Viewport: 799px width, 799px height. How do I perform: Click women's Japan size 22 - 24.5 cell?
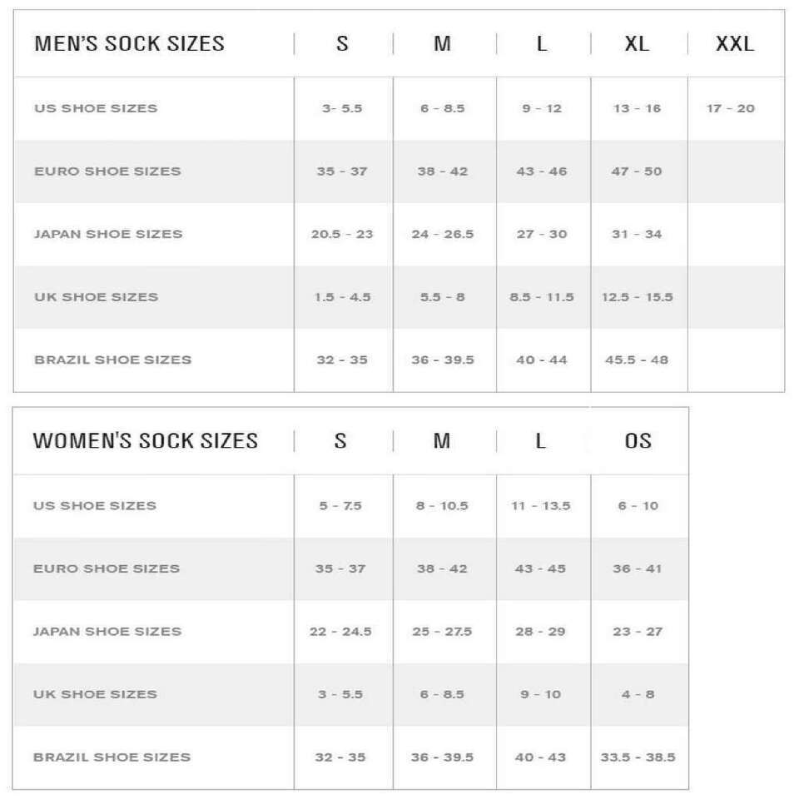tap(340, 632)
